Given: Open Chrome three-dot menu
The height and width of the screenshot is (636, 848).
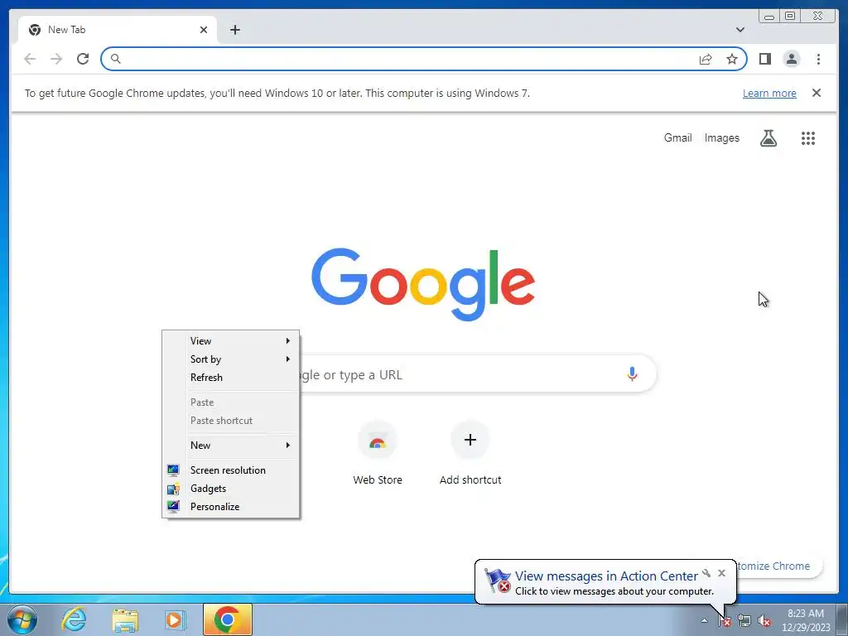Looking at the screenshot, I should click(x=818, y=59).
